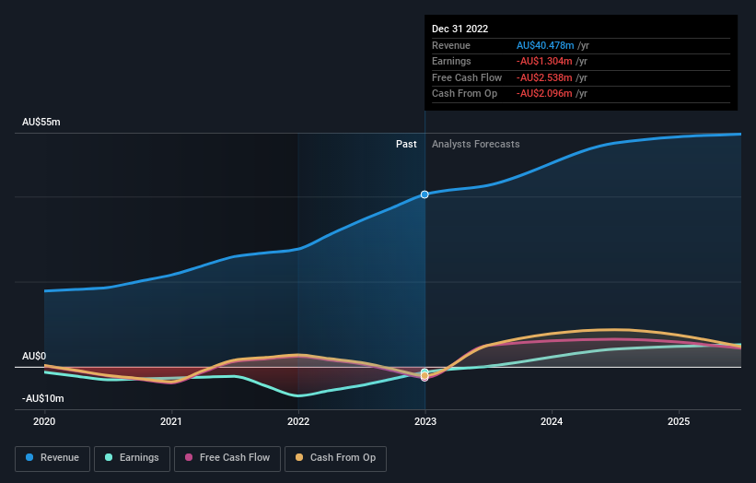Click the Dec 31 2022 tooltip date

pos(460,29)
